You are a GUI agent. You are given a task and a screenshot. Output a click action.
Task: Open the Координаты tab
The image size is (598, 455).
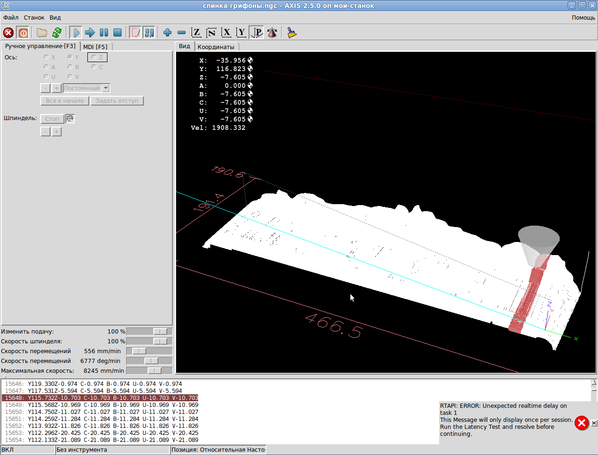point(216,47)
